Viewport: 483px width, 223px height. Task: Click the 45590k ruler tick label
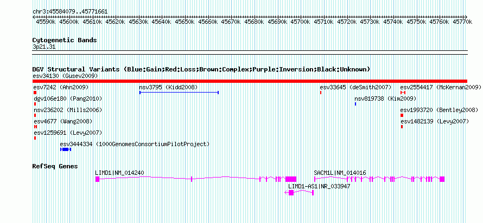(x=46, y=22)
